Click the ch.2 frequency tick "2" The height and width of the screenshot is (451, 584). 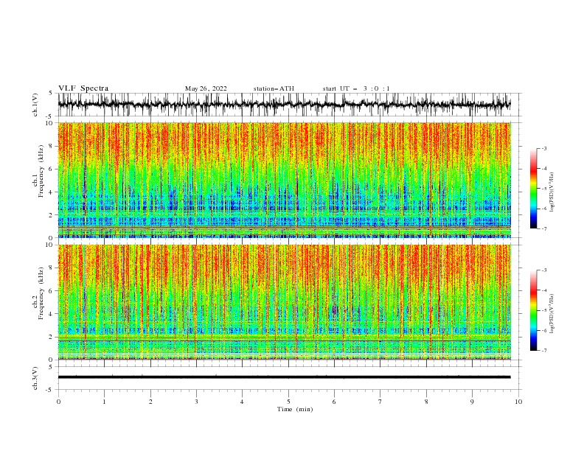52,337
